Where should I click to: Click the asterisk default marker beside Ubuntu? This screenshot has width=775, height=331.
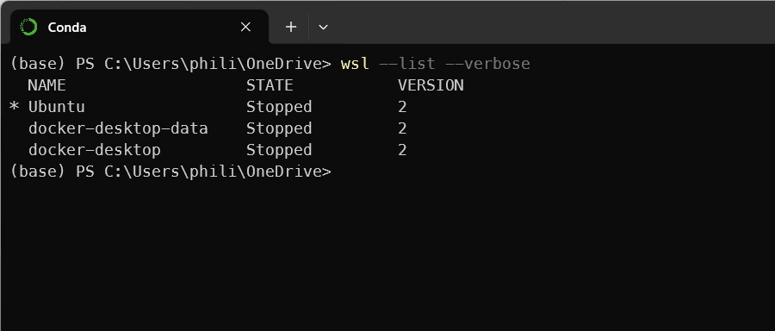14,106
